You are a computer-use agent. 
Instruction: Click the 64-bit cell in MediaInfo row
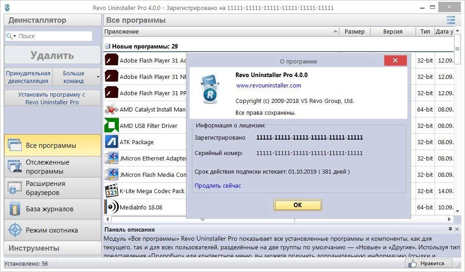click(x=425, y=208)
